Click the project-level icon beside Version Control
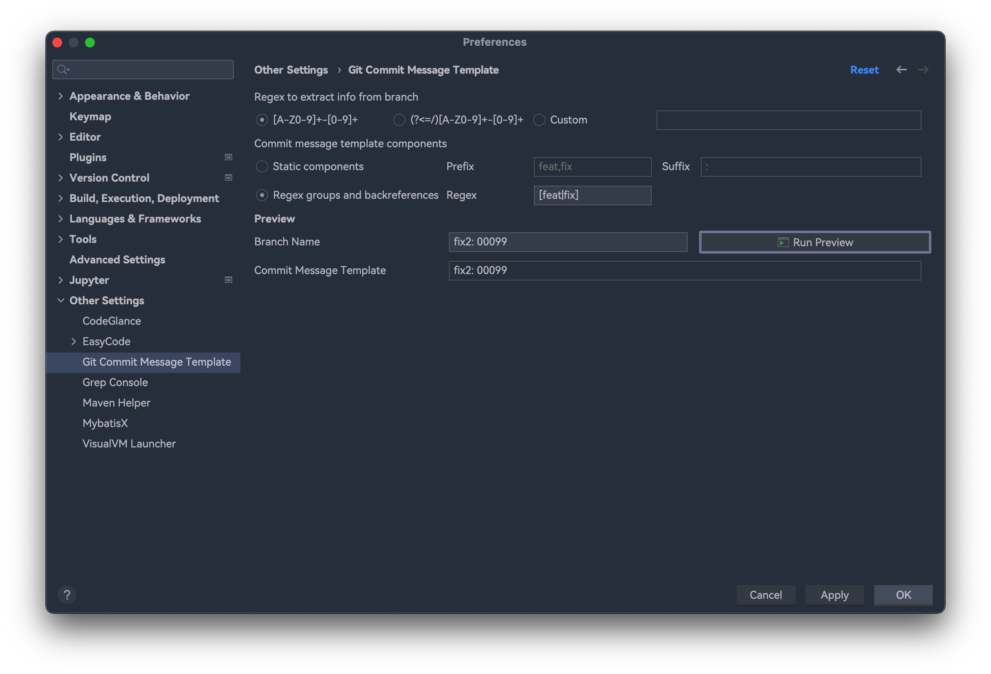Screen dimensions: 991x674 229,178
